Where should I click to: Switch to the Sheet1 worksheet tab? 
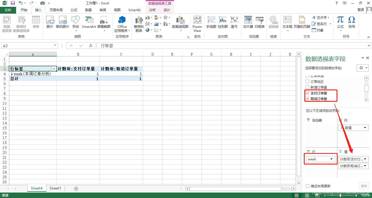pyautogui.click(x=55, y=188)
